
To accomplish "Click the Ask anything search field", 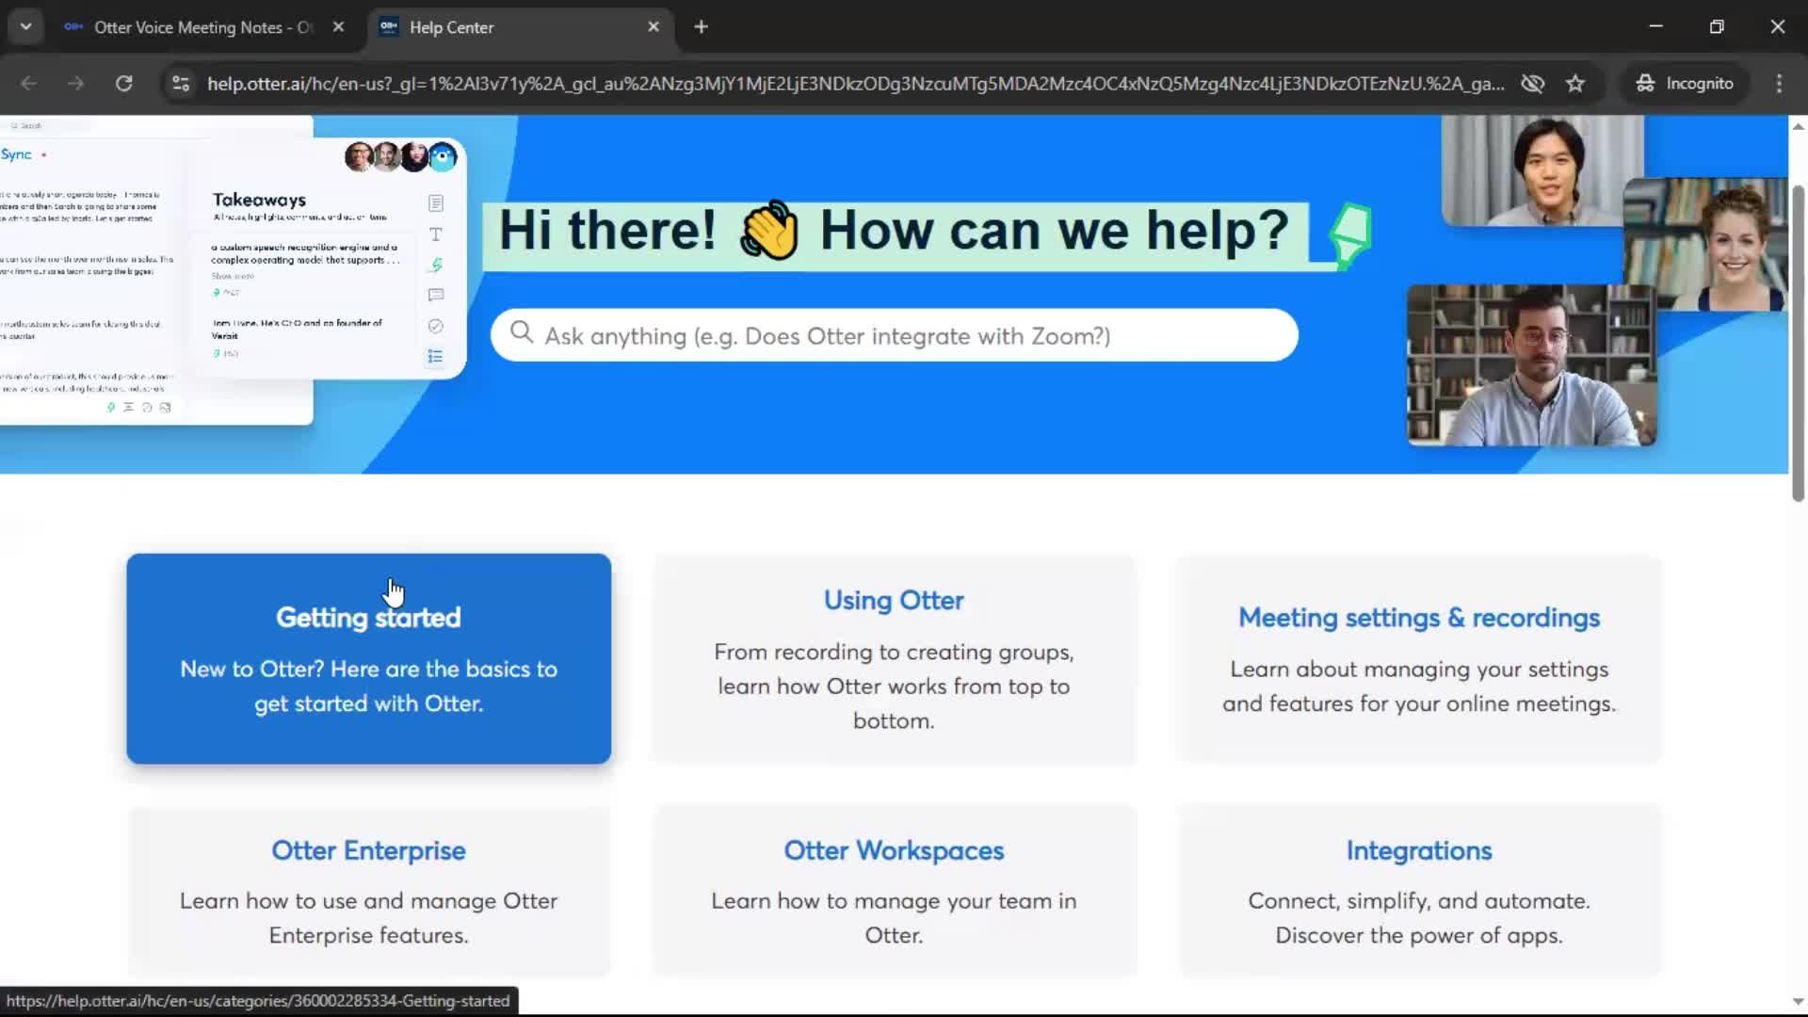I will coord(894,335).
